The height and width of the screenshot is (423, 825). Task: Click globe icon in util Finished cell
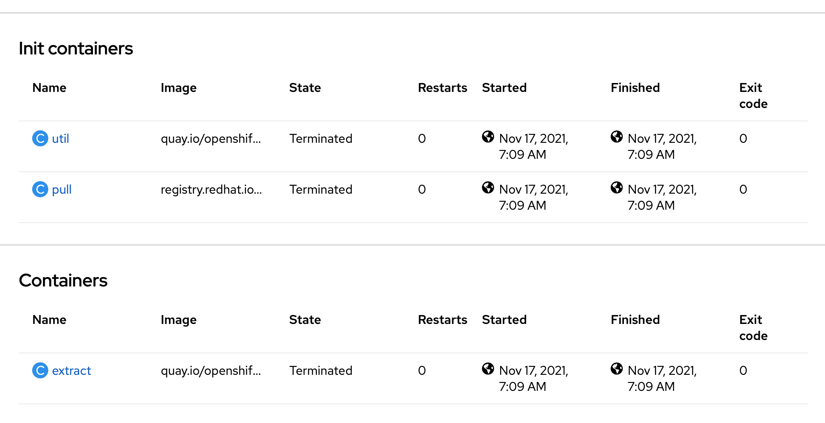617,137
